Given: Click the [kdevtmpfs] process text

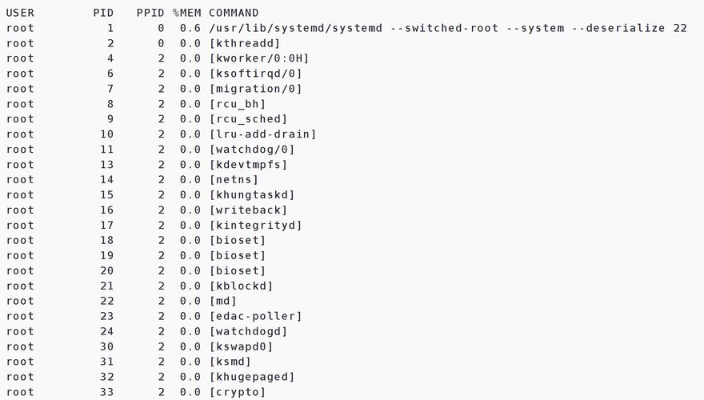Looking at the screenshot, I should (x=248, y=165).
